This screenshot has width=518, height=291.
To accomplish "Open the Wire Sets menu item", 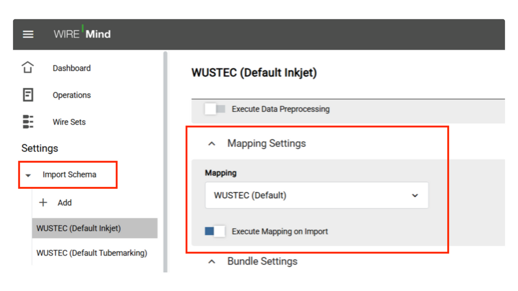I will point(69,122).
